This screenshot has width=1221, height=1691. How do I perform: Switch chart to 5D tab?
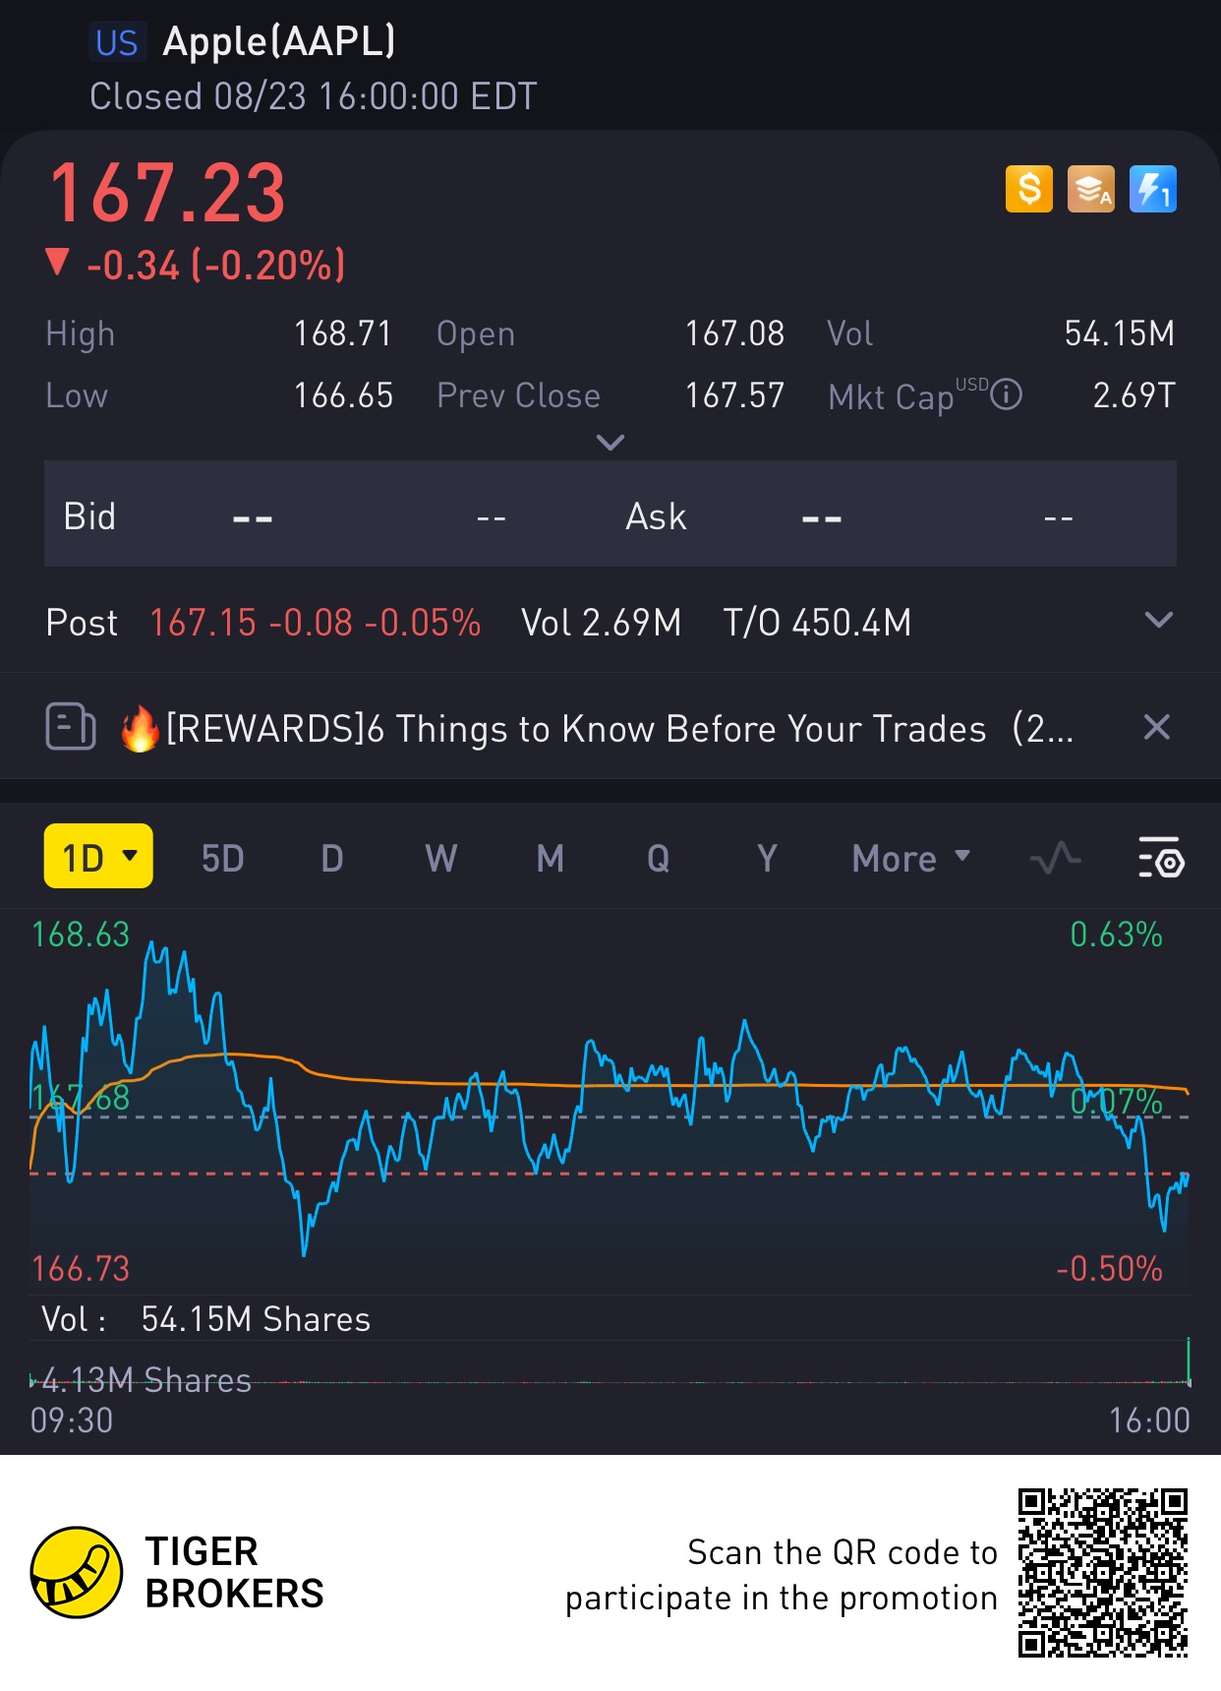click(x=222, y=858)
